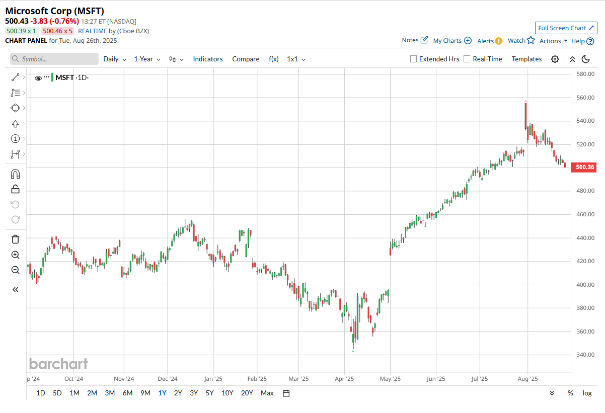
Task: Toggle percent scale on price axis
Action: (x=570, y=393)
